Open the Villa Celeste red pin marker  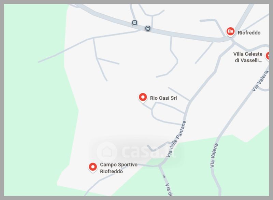point(268,56)
